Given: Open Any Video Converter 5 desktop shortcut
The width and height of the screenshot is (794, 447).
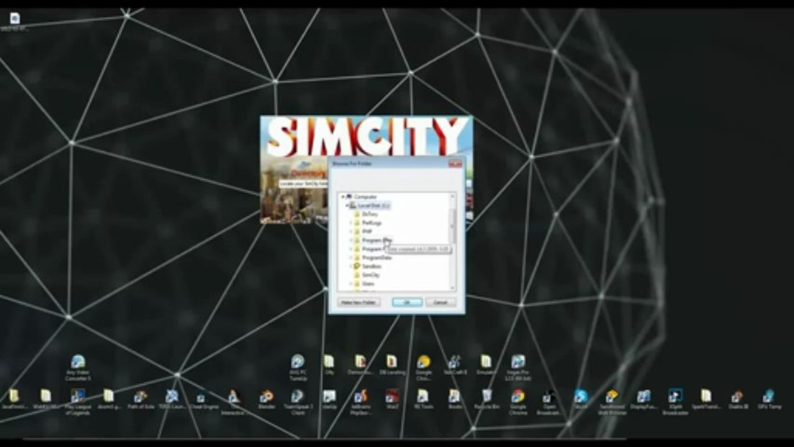Looking at the screenshot, I should click(78, 367).
